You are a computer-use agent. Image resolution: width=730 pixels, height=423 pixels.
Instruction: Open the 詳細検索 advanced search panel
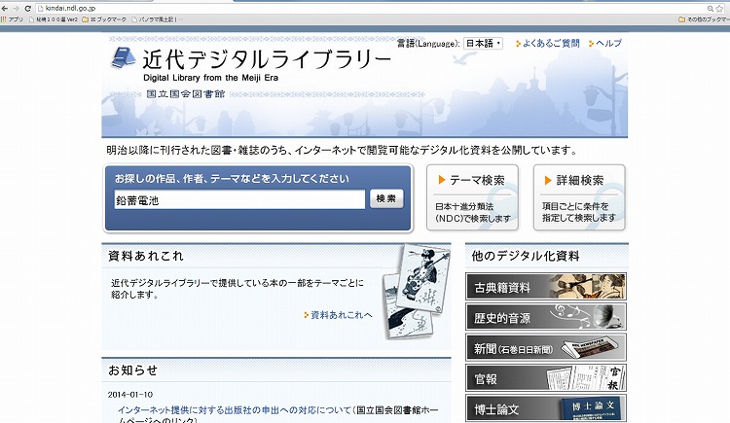pos(579,197)
